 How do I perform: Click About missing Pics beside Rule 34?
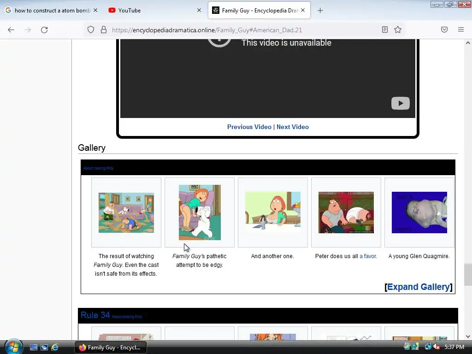click(127, 317)
